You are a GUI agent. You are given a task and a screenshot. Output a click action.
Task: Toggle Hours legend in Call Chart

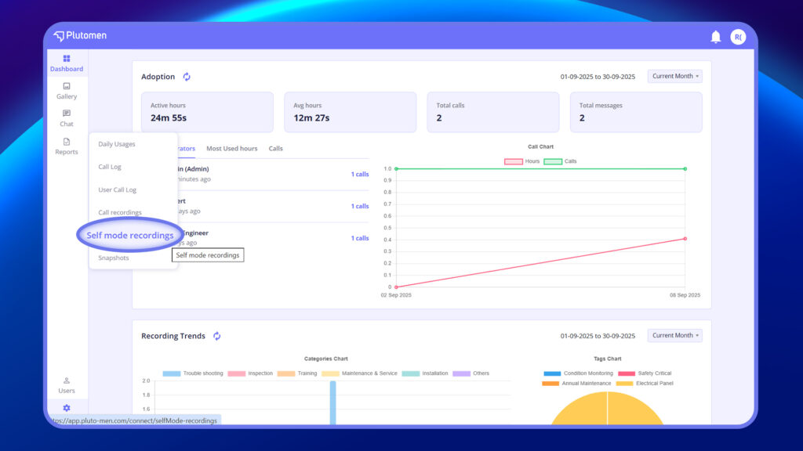click(x=521, y=161)
